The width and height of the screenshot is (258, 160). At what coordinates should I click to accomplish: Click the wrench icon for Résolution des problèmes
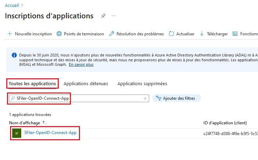point(112,34)
